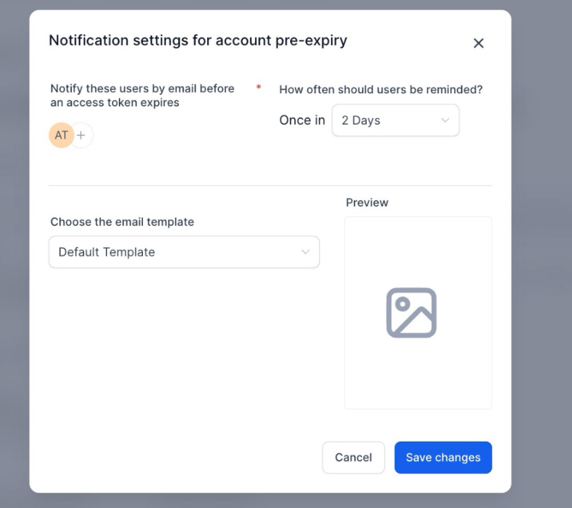This screenshot has height=508, width=572.
Task: Click the Once in text
Action: [302, 120]
